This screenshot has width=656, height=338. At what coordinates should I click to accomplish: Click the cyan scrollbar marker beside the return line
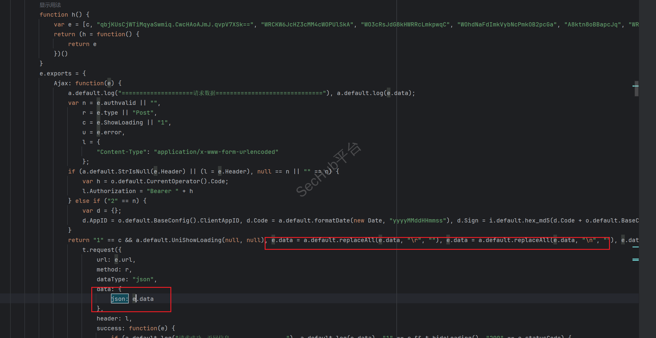[635, 247]
